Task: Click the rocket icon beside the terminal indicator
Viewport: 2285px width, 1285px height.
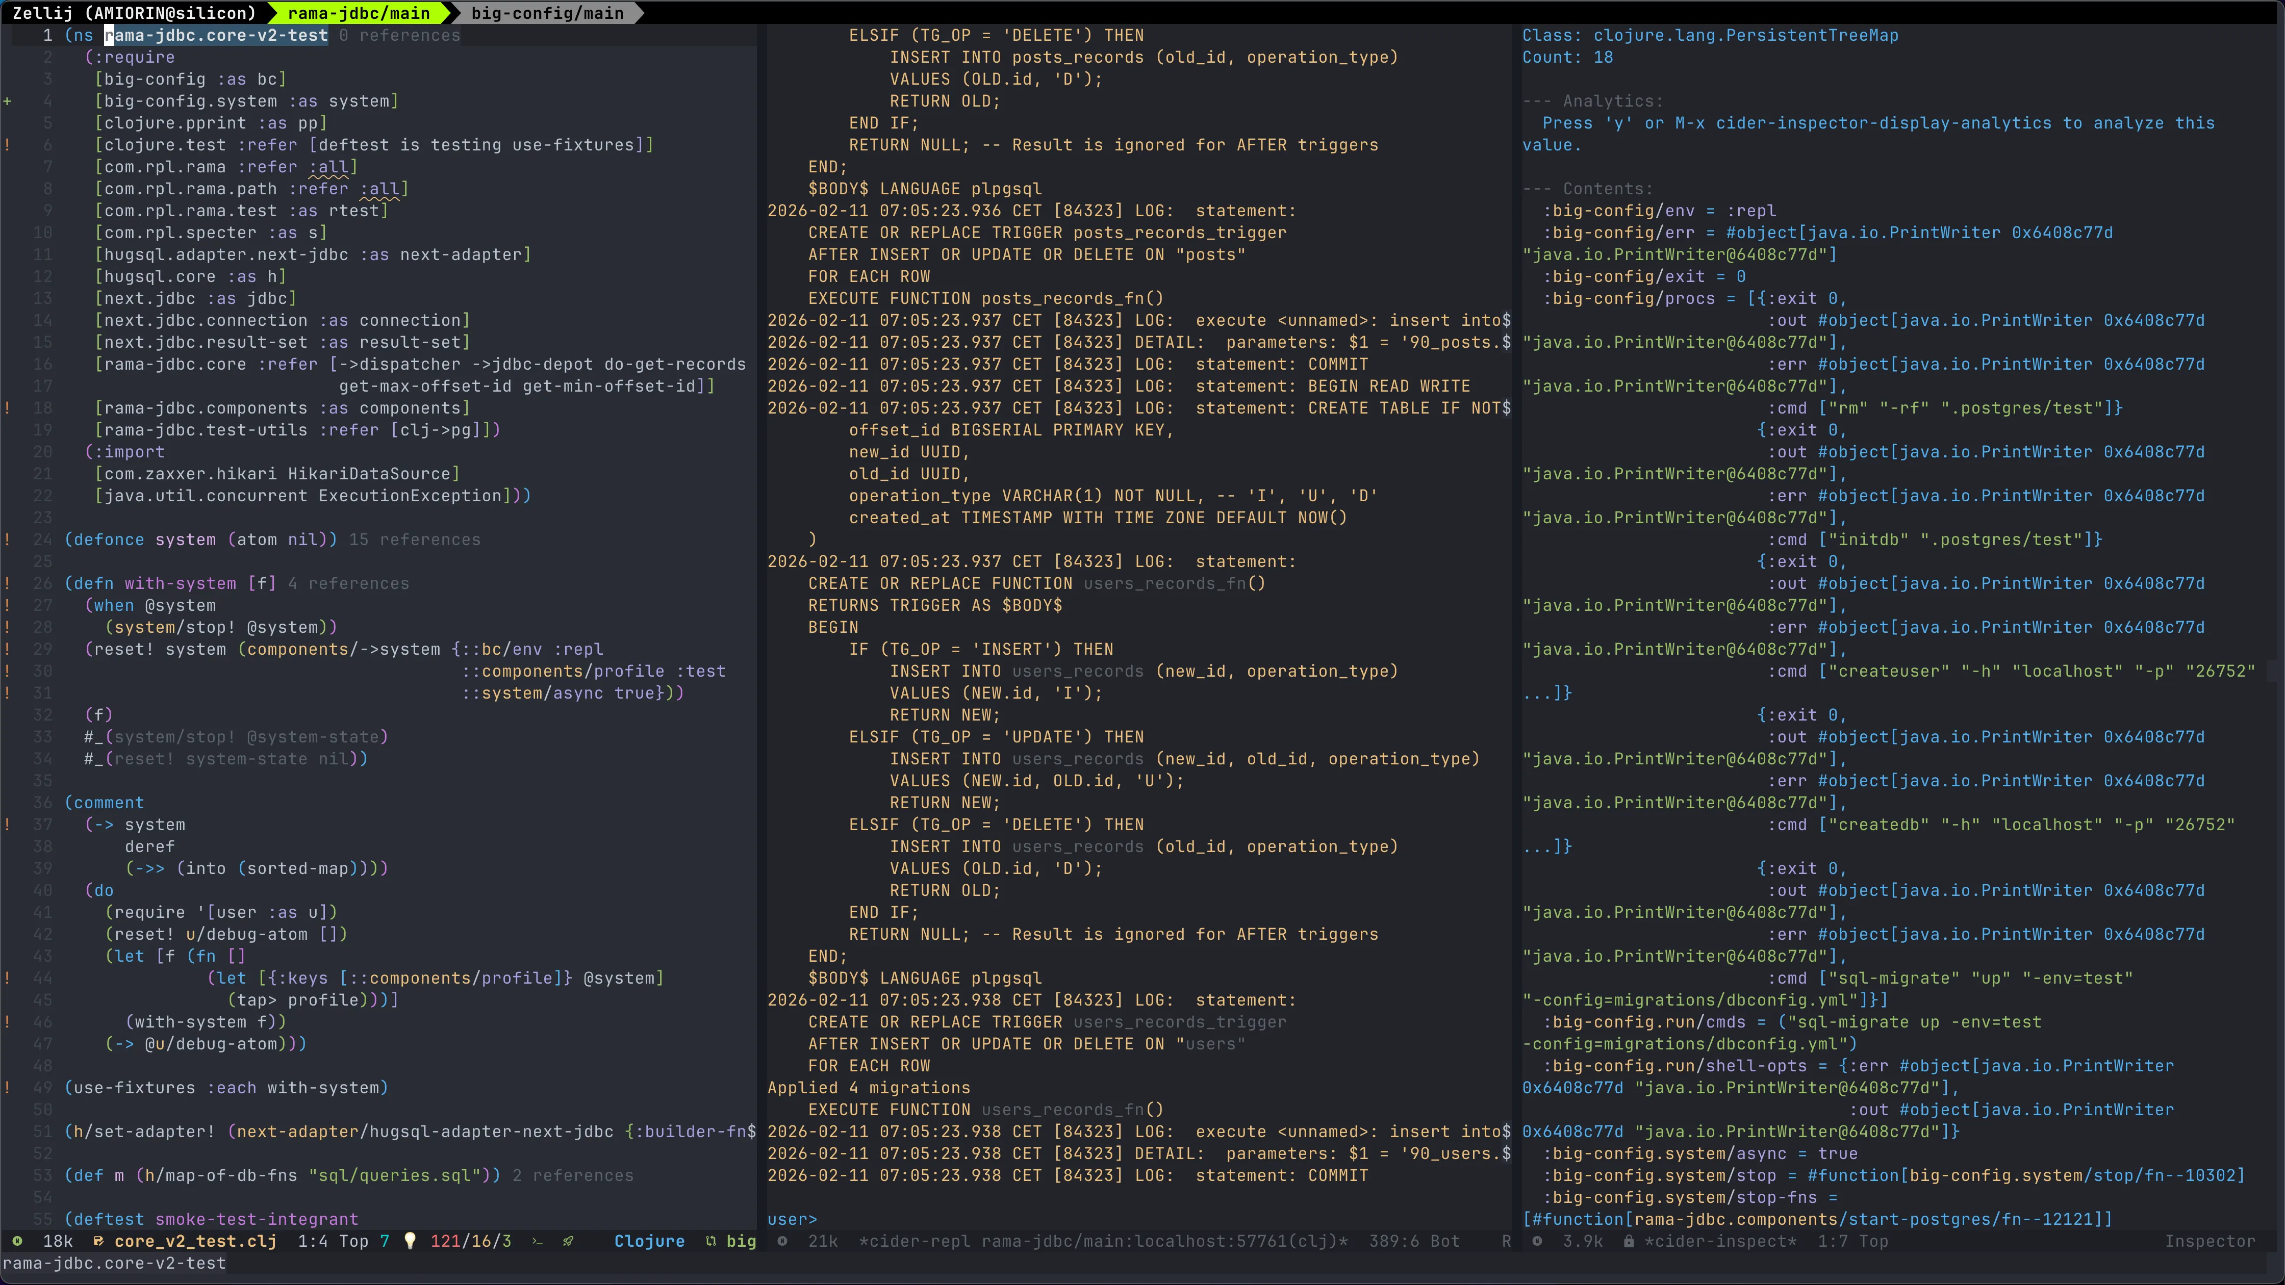Action: point(568,1241)
